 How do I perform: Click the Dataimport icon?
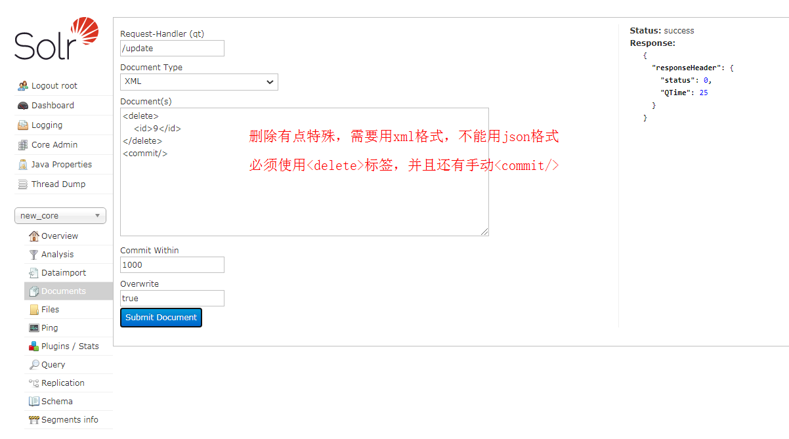(34, 273)
